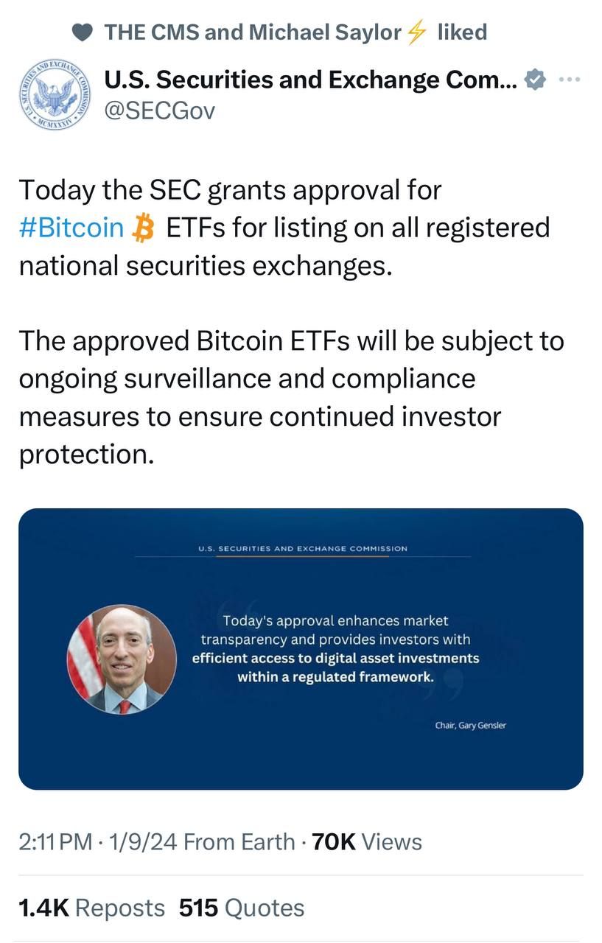Click the 2:11 PM timestamp
602x943 pixels.
(x=56, y=842)
